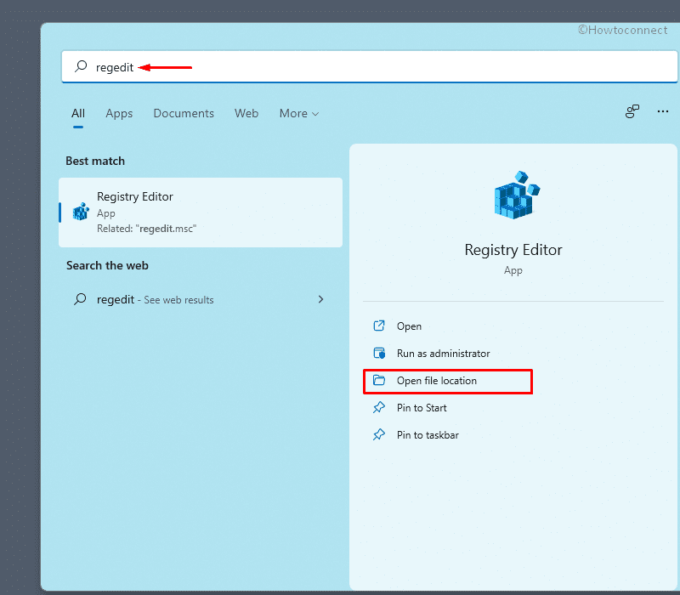Click the regedit search input field

click(370, 67)
